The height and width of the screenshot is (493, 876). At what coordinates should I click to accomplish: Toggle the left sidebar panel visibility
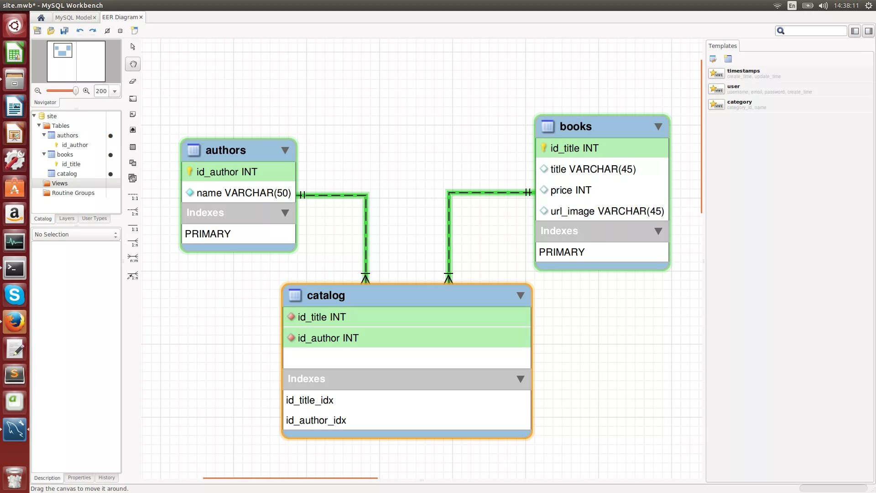855,31
